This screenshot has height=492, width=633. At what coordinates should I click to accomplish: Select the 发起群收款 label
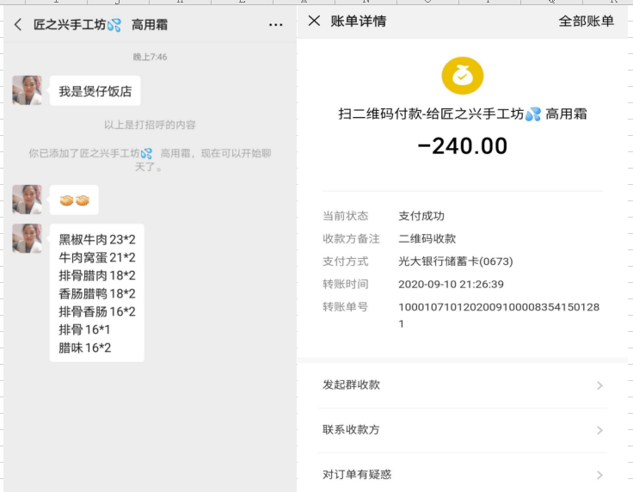(x=351, y=385)
